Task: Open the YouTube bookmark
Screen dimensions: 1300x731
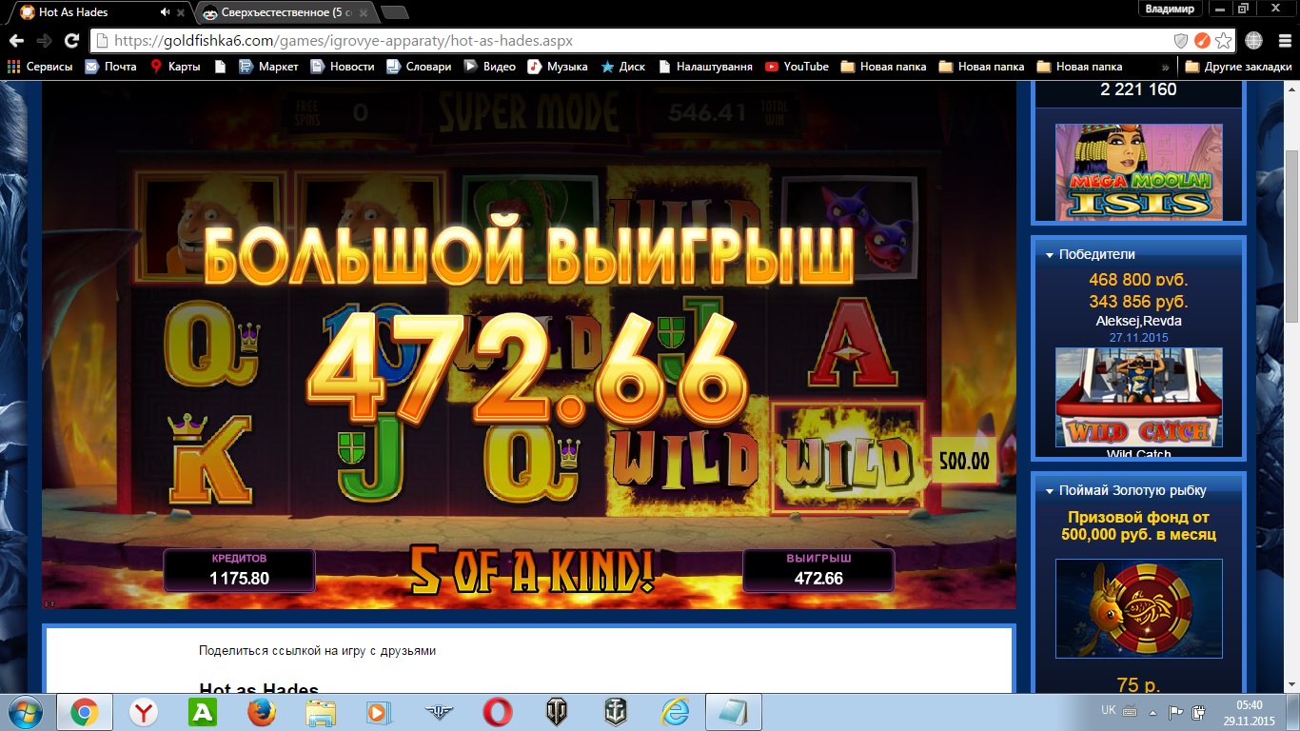Action: (797, 67)
